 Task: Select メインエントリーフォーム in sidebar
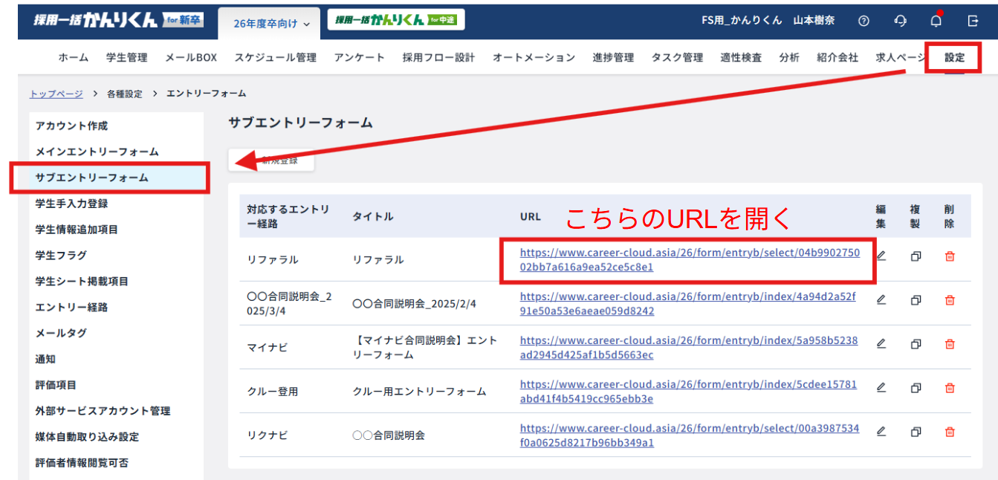pyautogui.click(x=97, y=152)
